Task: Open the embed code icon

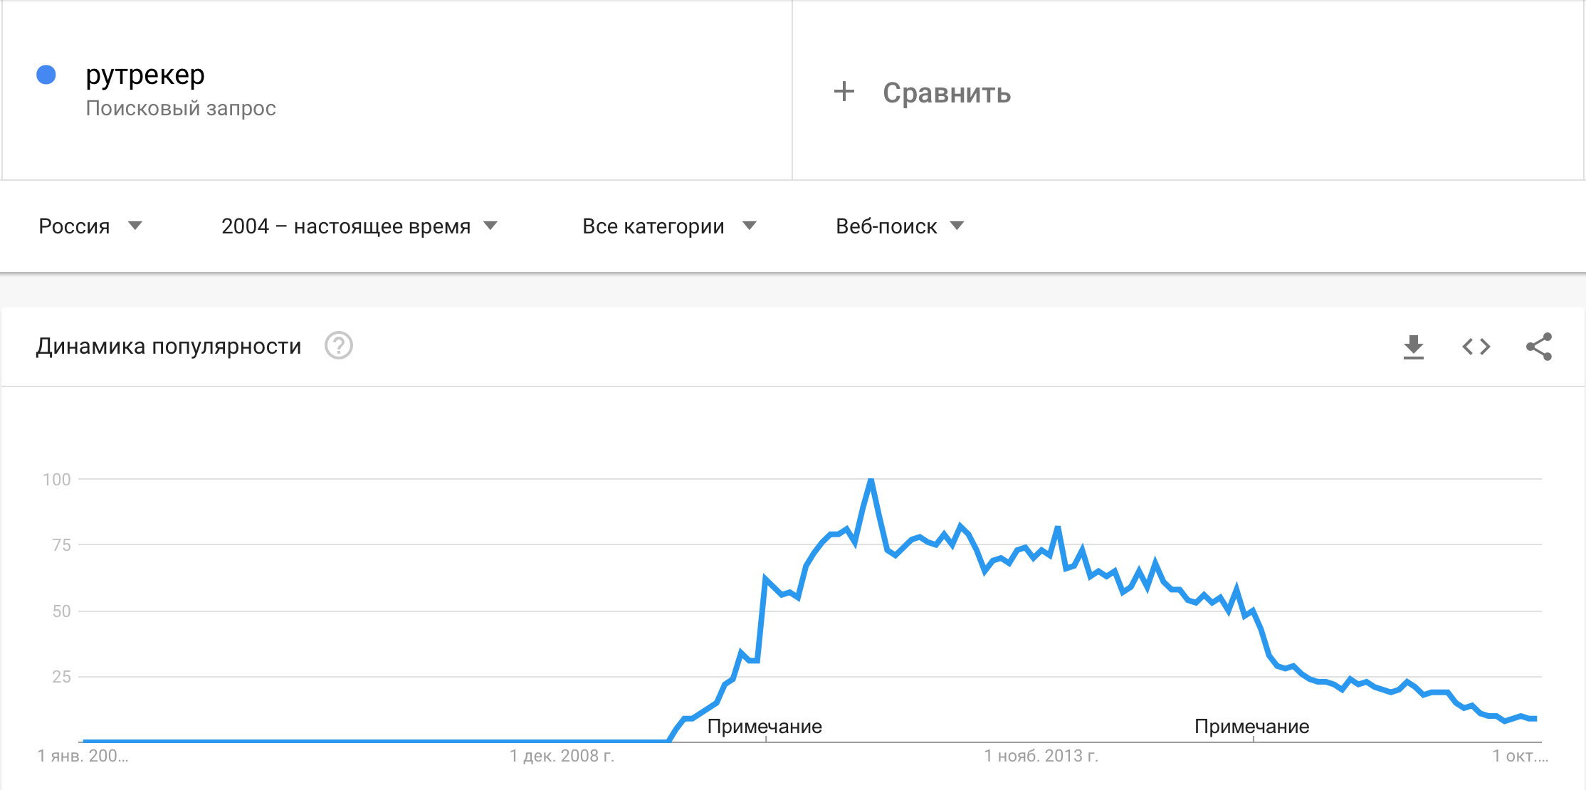Action: click(1476, 347)
